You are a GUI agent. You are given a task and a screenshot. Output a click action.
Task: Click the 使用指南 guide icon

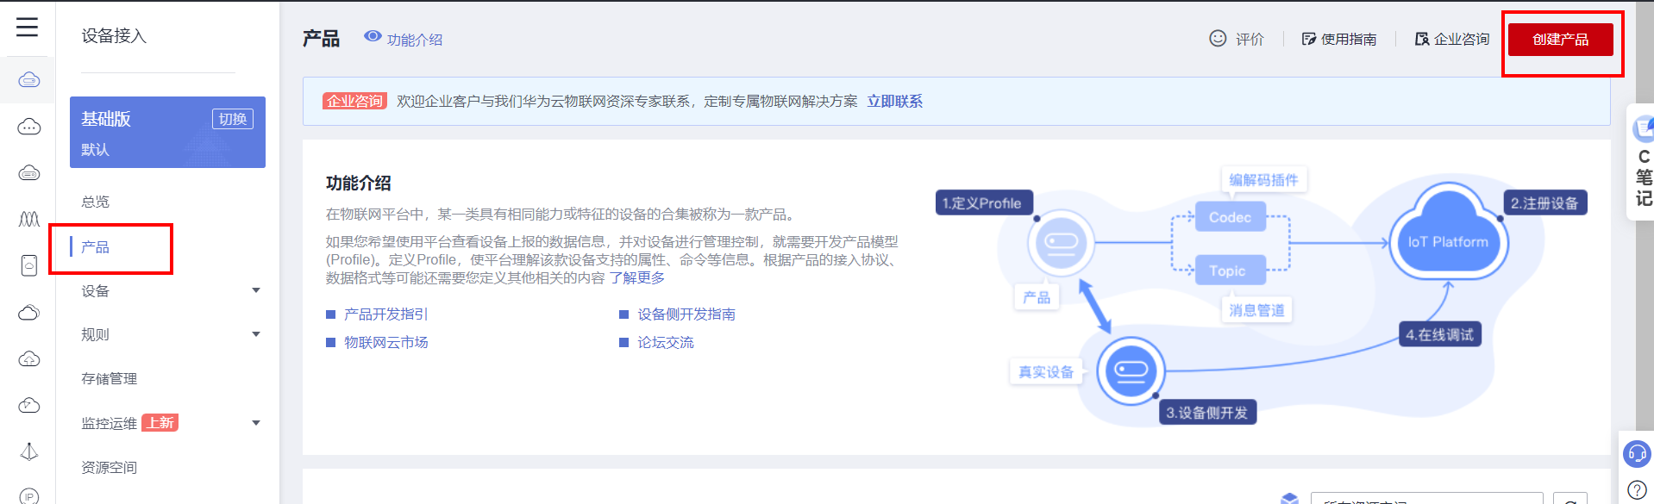pos(1308,39)
